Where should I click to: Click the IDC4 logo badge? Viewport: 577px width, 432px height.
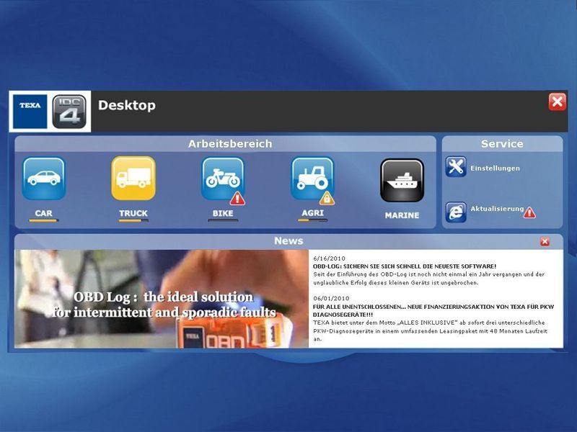point(69,107)
